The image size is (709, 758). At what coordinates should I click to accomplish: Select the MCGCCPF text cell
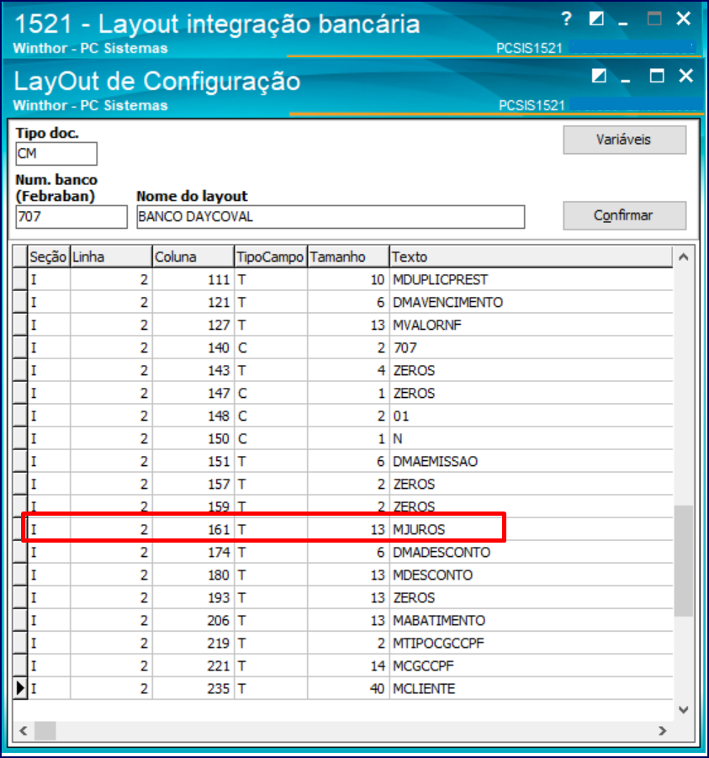(532, 665)
